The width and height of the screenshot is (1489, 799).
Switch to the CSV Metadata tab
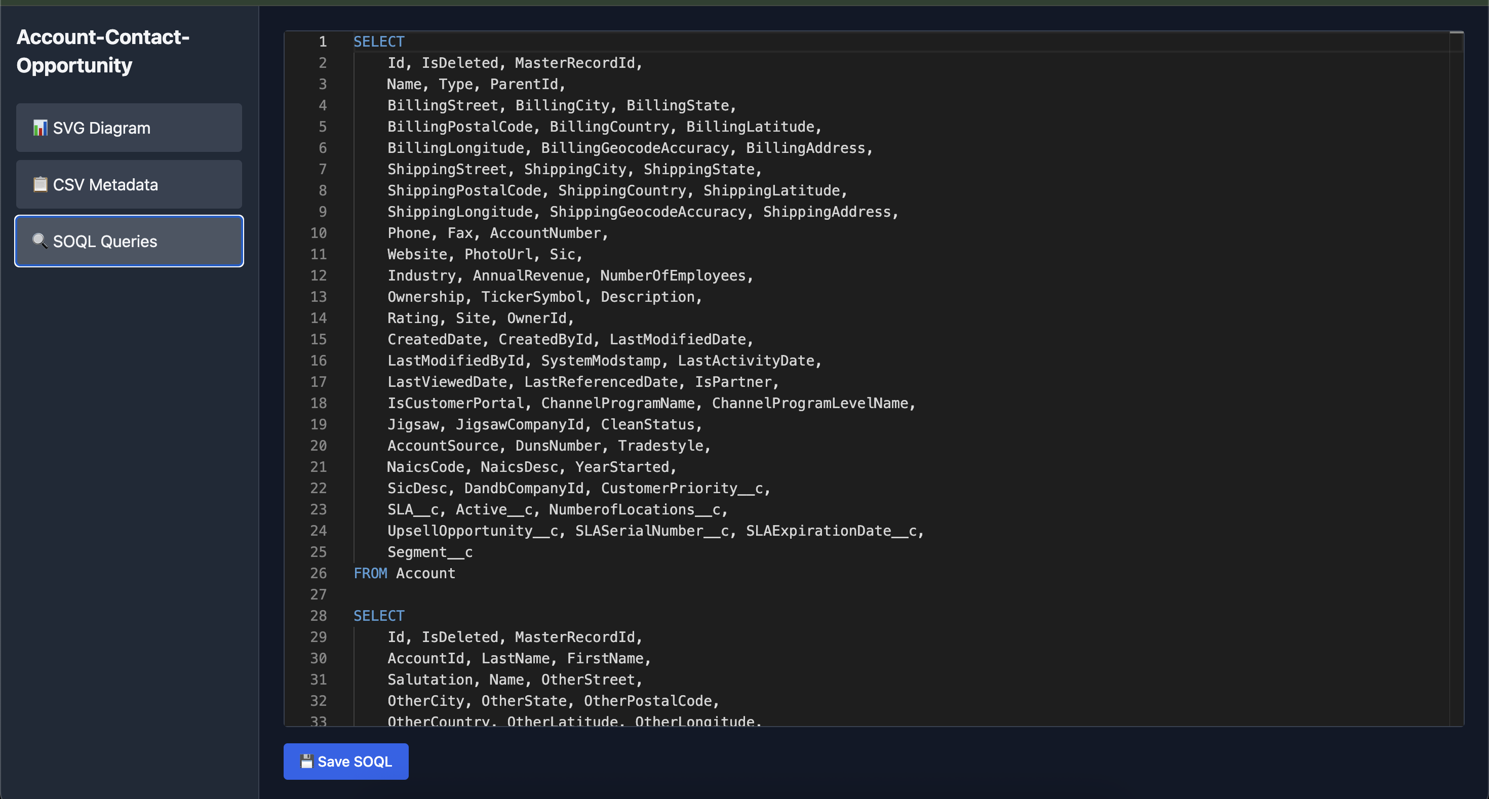[x=129, y=184]
